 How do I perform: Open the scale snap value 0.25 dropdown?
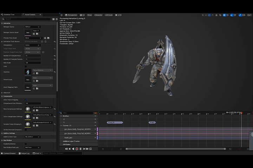click(244, 15)
